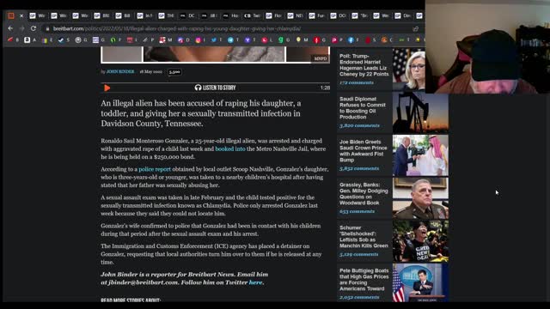Viewport: 550px width, 309px height.
Task: Follow the 'booked into' link
Action: pos(230,148)
